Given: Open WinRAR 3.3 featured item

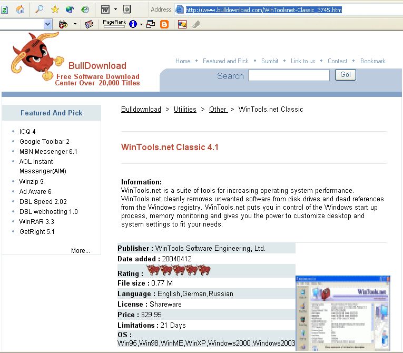Looking at the screenshot, I should pyautogui.click(x=37, y=222).
